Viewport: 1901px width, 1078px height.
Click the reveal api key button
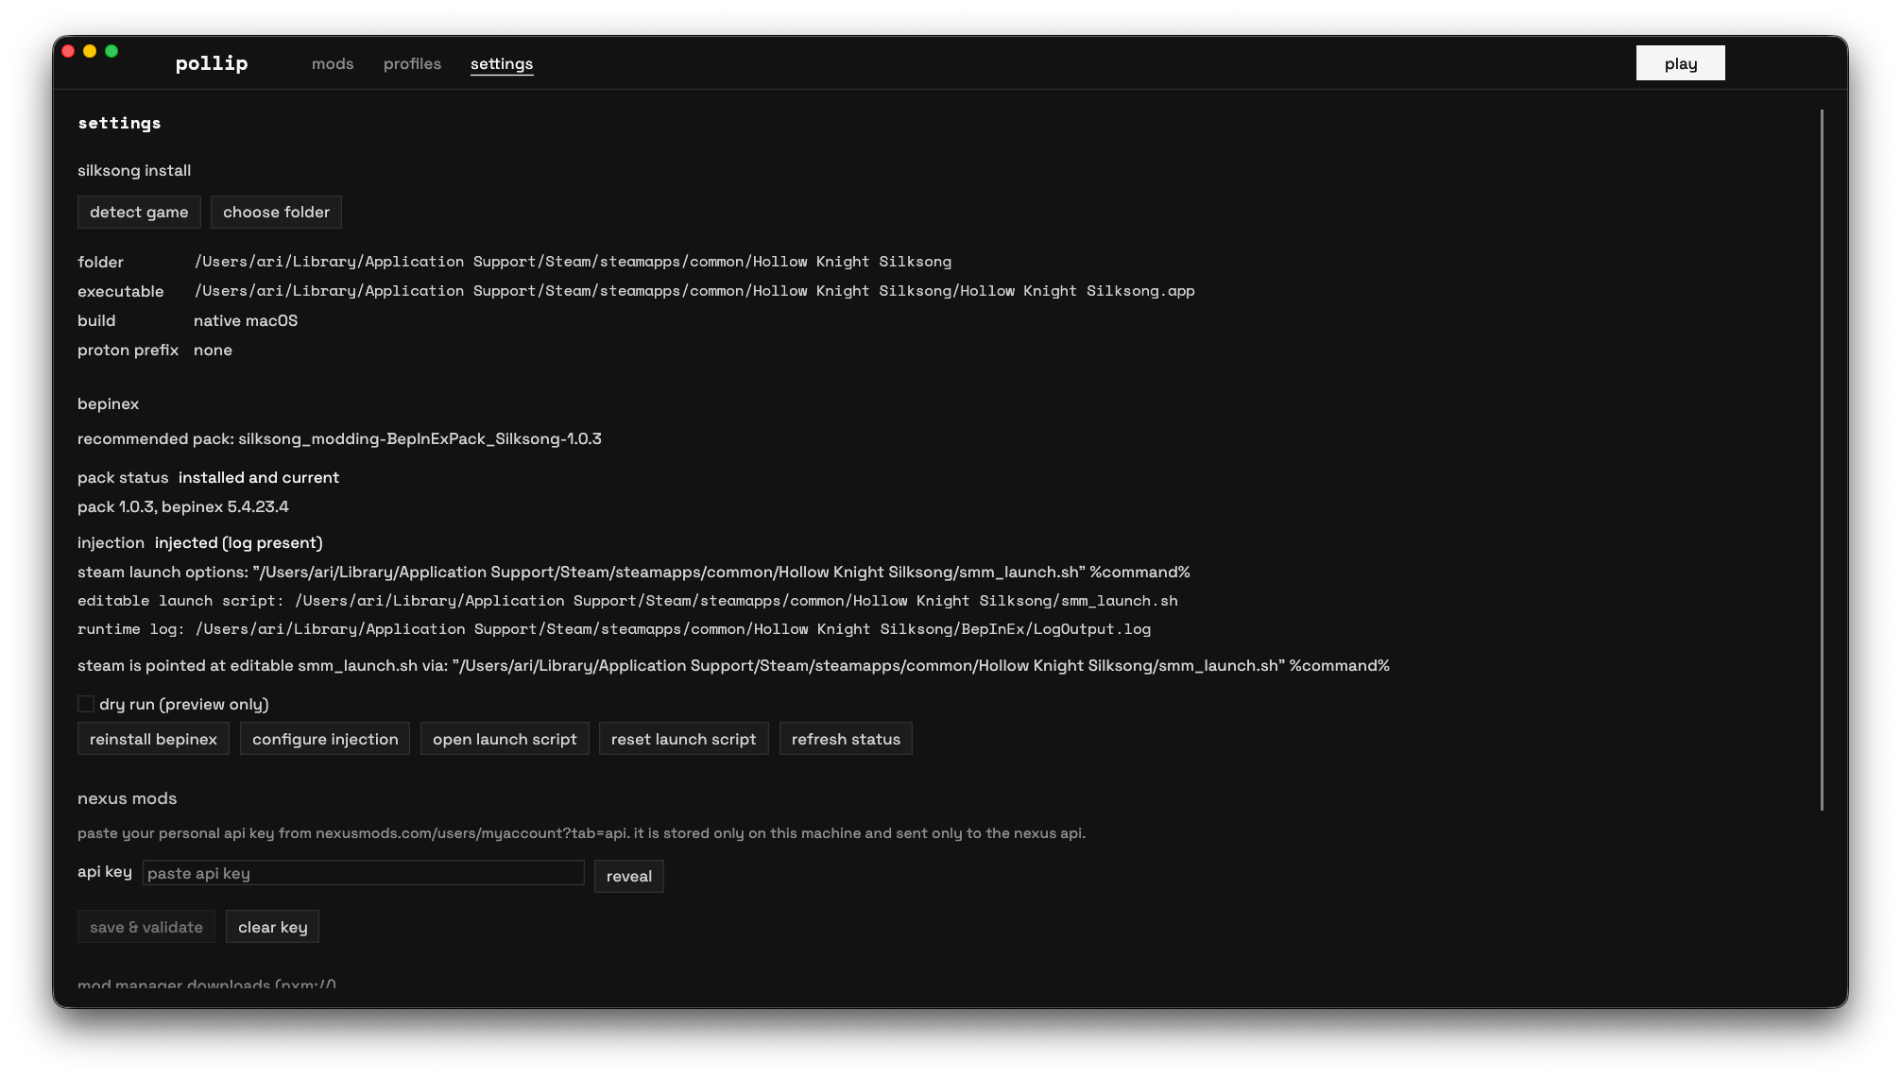point(629,876)
